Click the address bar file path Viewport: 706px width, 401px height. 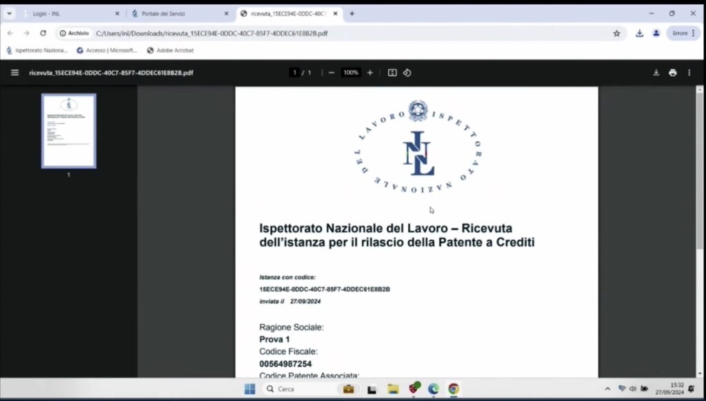[212, 33]
